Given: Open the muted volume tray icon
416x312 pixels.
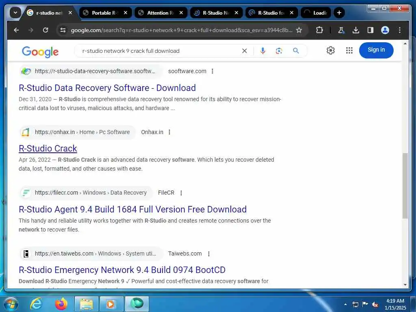Looking at the screenshot, I should (x=375, y=305).
